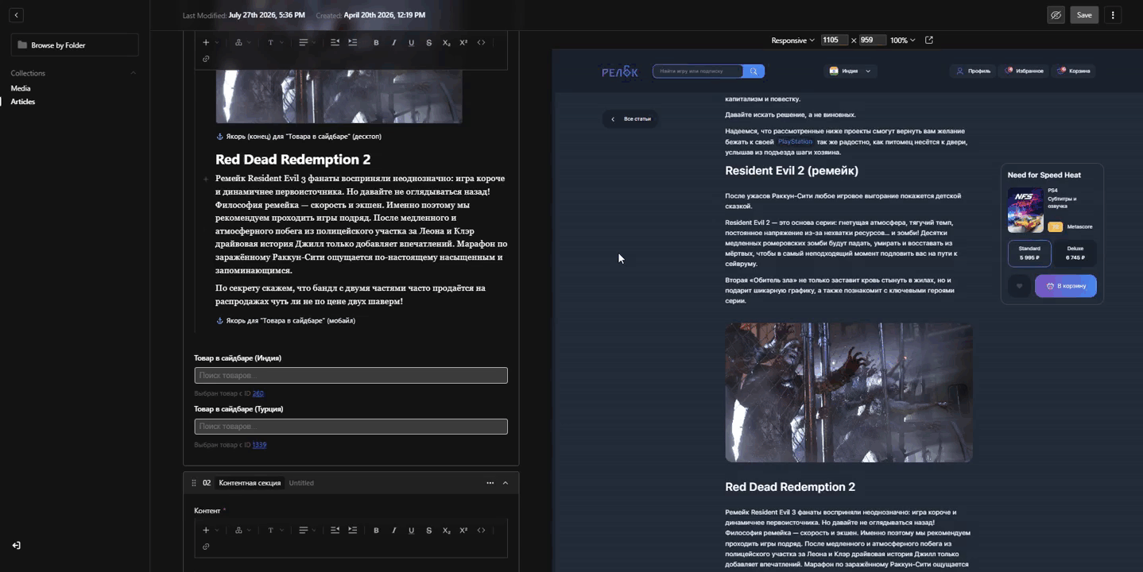Apply strikethrough in the upper editor toolbar

tap(428, 42)
